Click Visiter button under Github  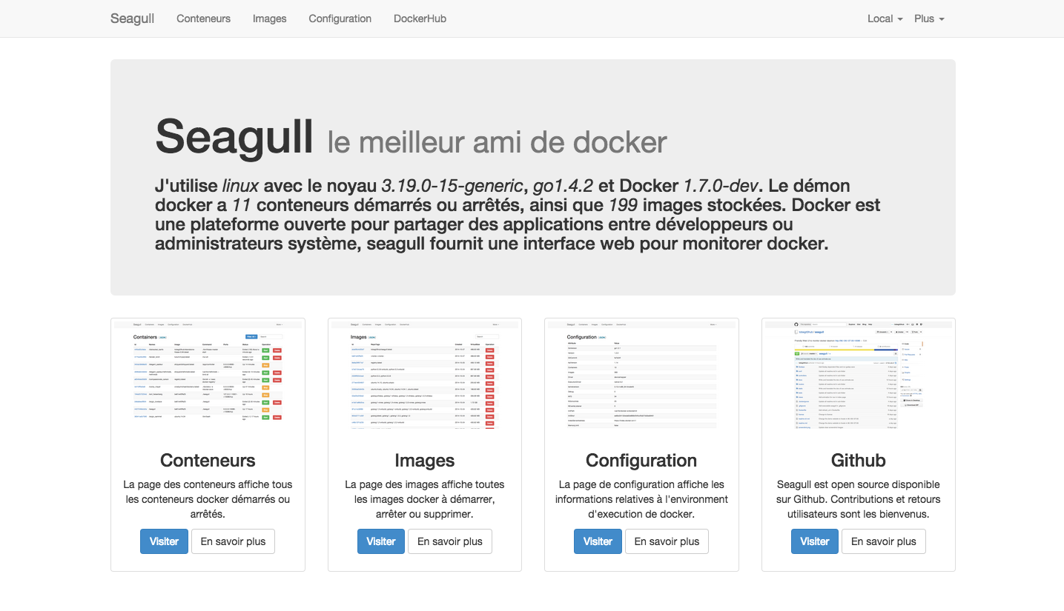815,541
